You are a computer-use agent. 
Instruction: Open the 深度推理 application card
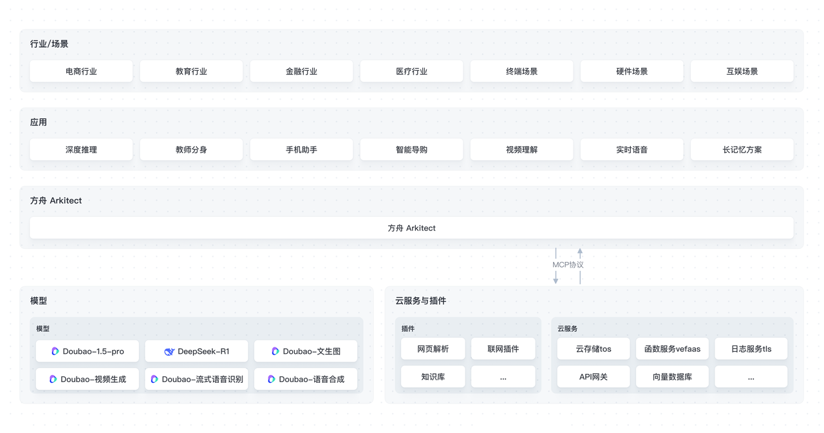81,149
